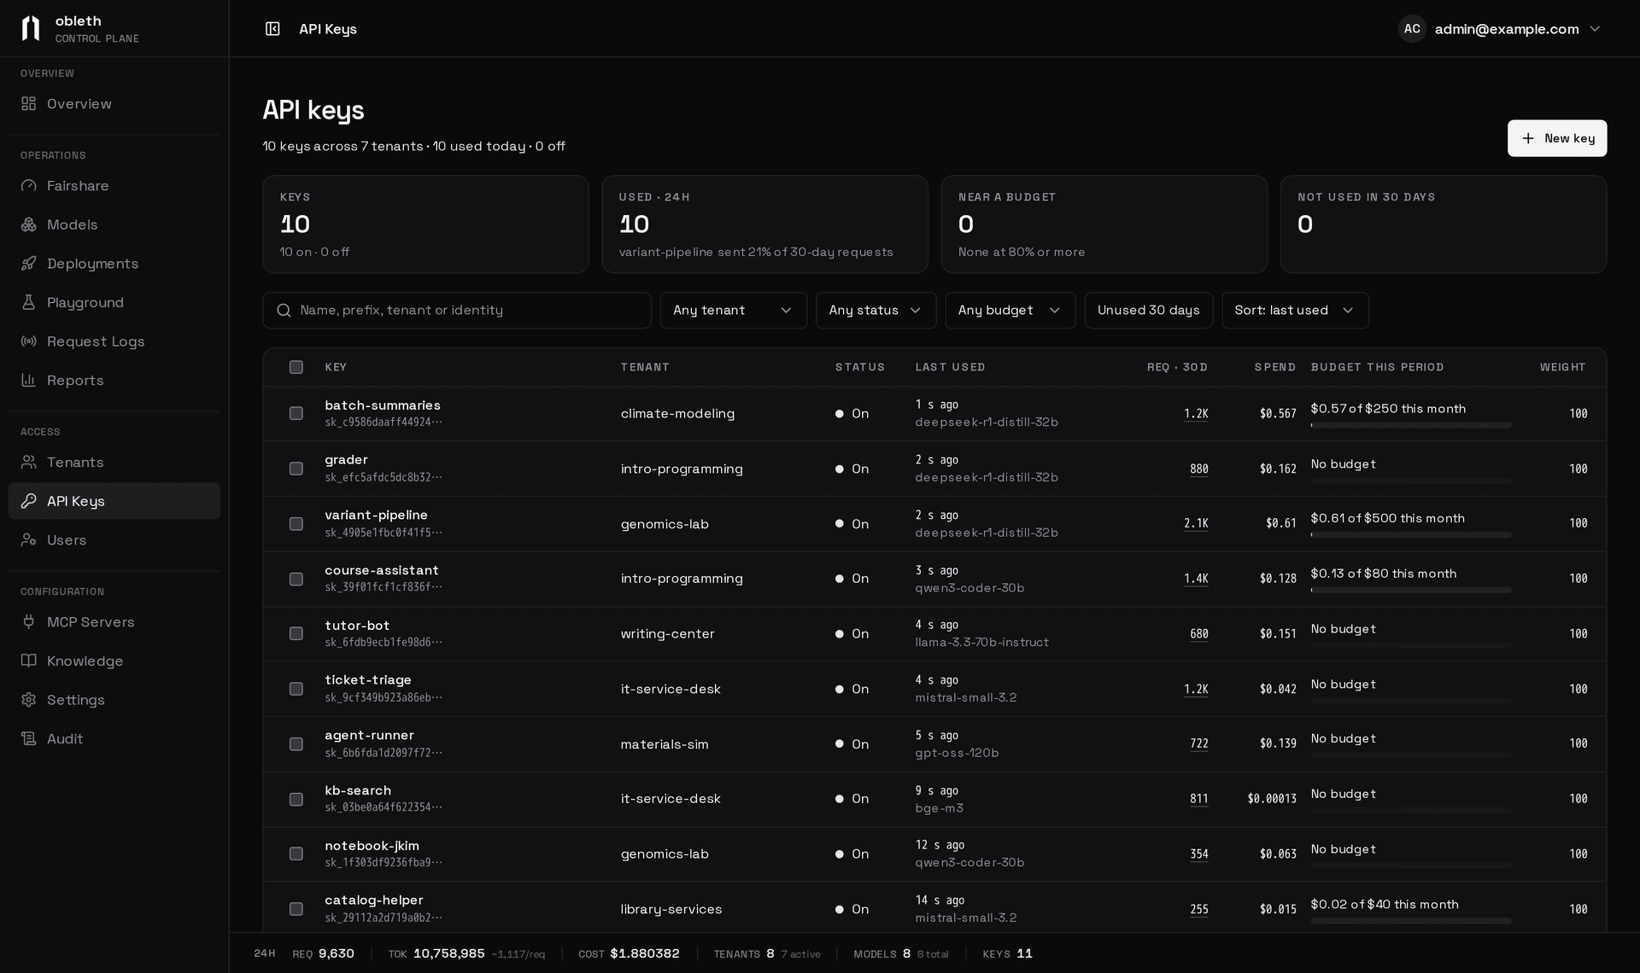The image size is (1640, 973).
Task: Select the grader row checkbox
Action: click(296, 469)
